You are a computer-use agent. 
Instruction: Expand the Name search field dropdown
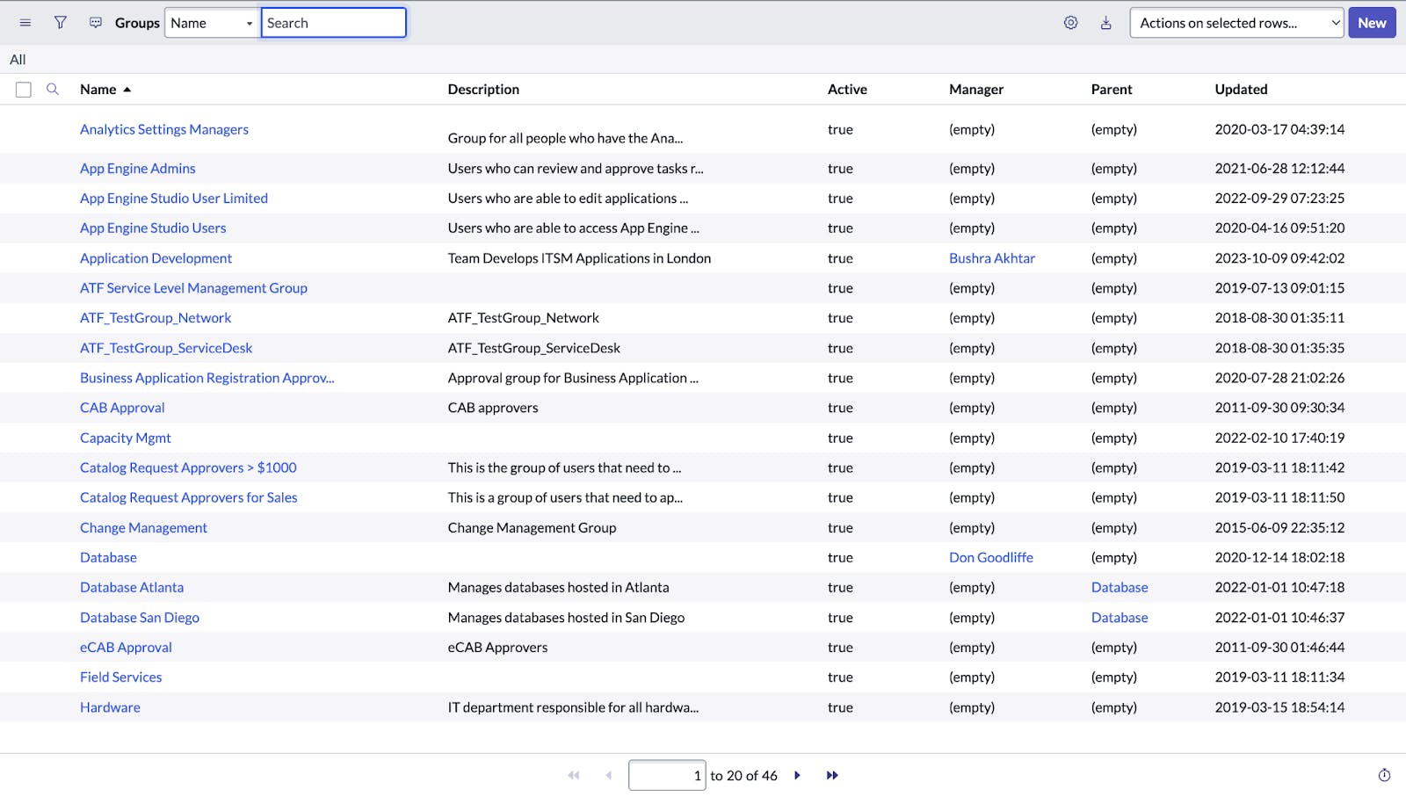212,23
